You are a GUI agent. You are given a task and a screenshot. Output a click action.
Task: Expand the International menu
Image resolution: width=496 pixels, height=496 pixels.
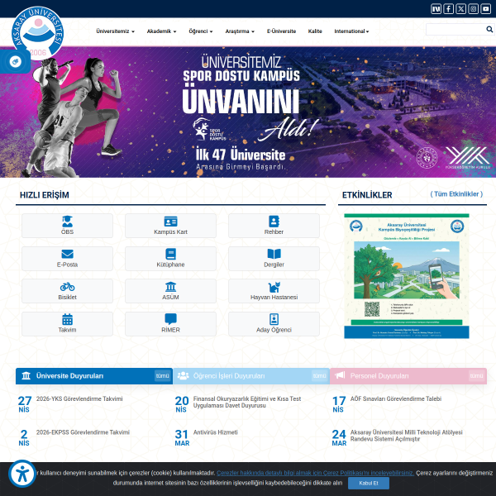tap(351, 31)
